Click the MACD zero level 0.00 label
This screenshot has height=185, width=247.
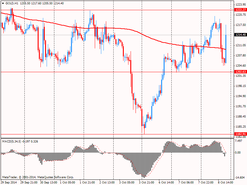click(x=238, y=152)
